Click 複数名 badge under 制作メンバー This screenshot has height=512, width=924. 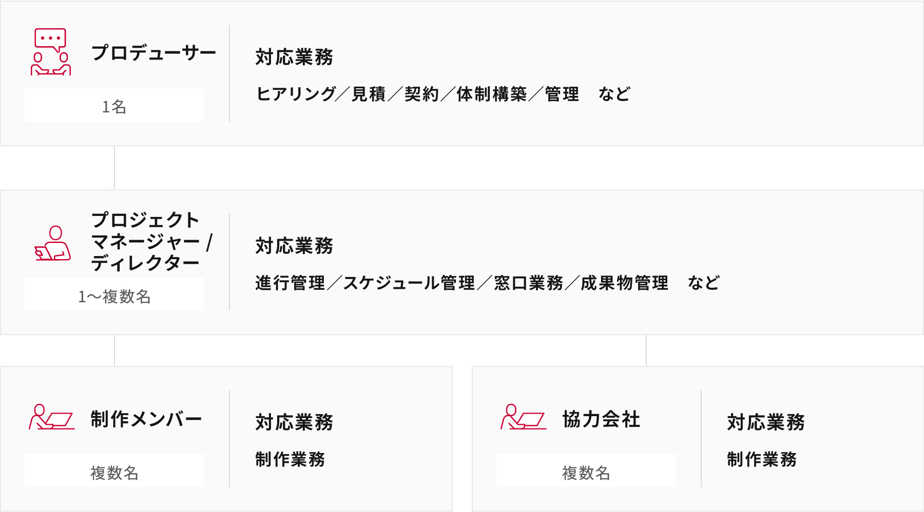[x=114, y=471]
